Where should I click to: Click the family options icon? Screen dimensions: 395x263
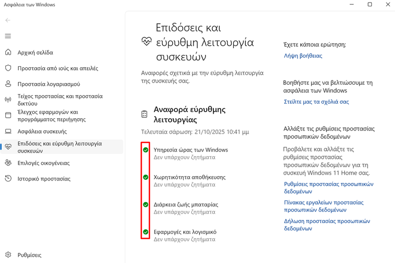[x=8, y=163]
